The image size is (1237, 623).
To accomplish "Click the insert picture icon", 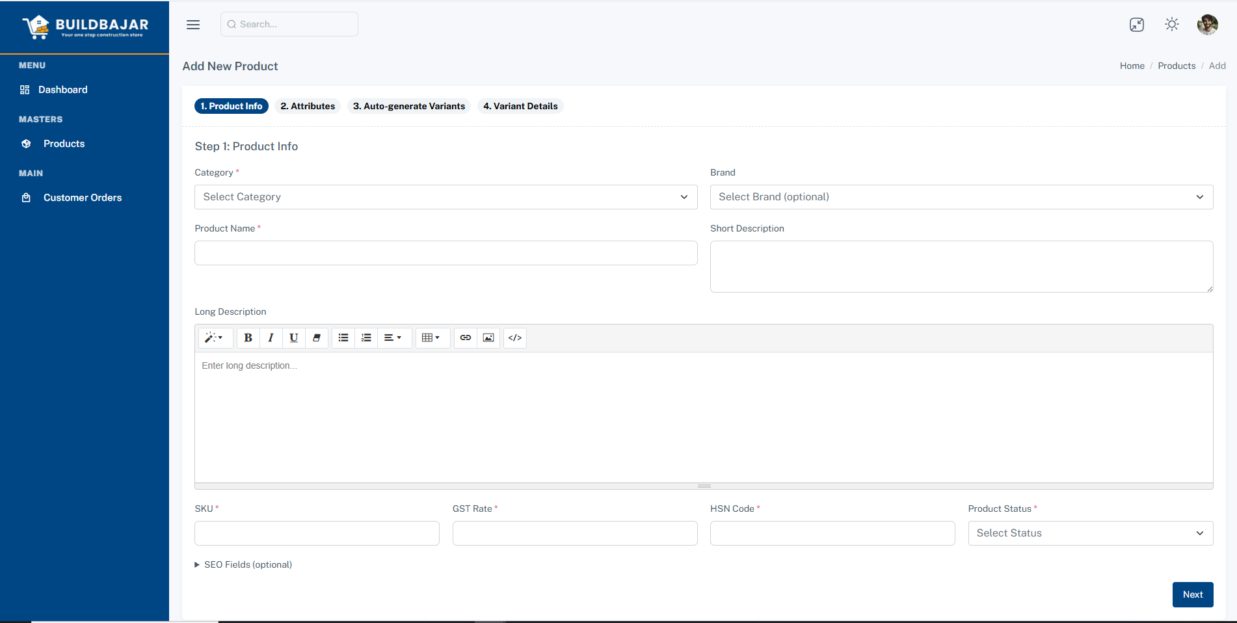I will point(488,338).
